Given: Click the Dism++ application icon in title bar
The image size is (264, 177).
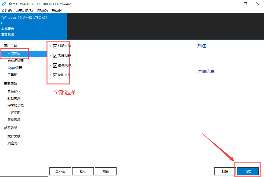Looking at the screenshot, I should coord(3,4).
